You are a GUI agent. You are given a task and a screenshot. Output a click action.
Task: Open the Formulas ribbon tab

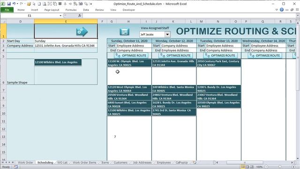(71, 10)
